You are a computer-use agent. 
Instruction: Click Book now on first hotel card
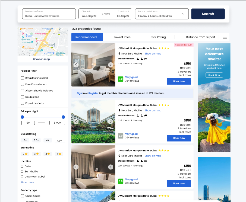coord(179,81)
